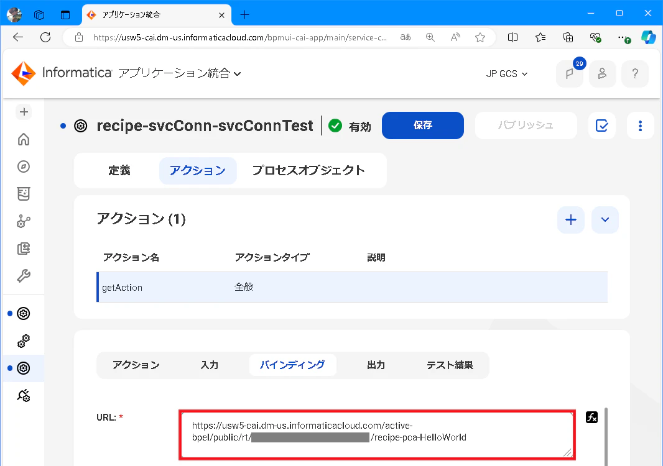Expand the chevron dropdown beside the add action button
The width and height of the screenshot is (663, 466).
click(605, 220)
